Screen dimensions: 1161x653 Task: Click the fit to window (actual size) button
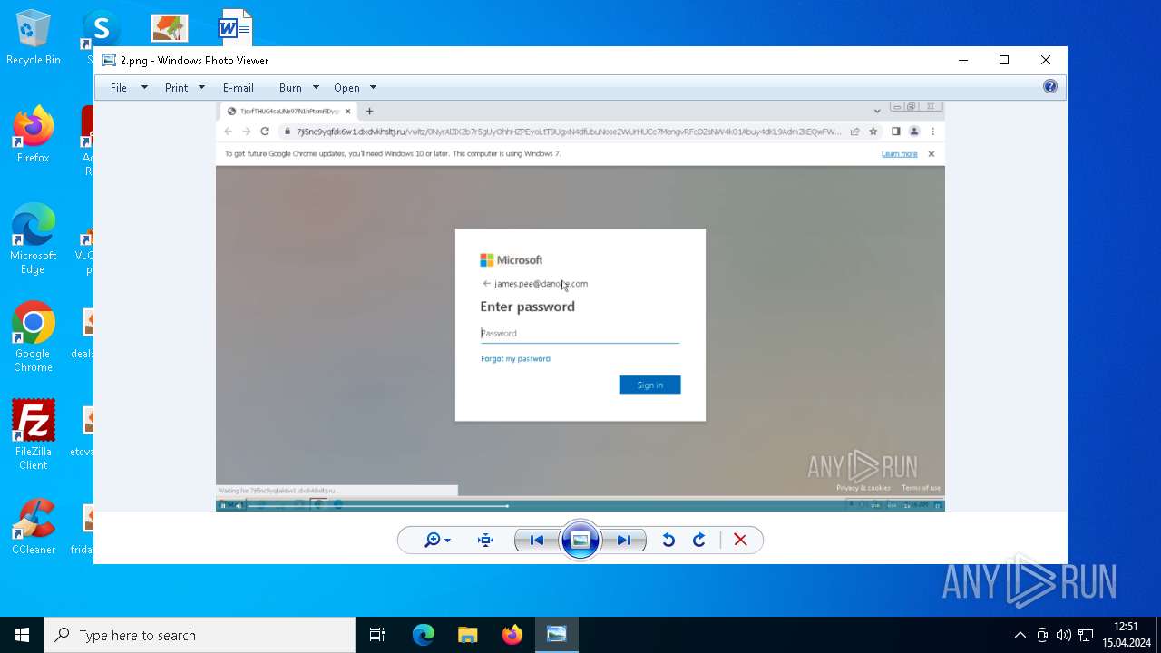[486, 541]
